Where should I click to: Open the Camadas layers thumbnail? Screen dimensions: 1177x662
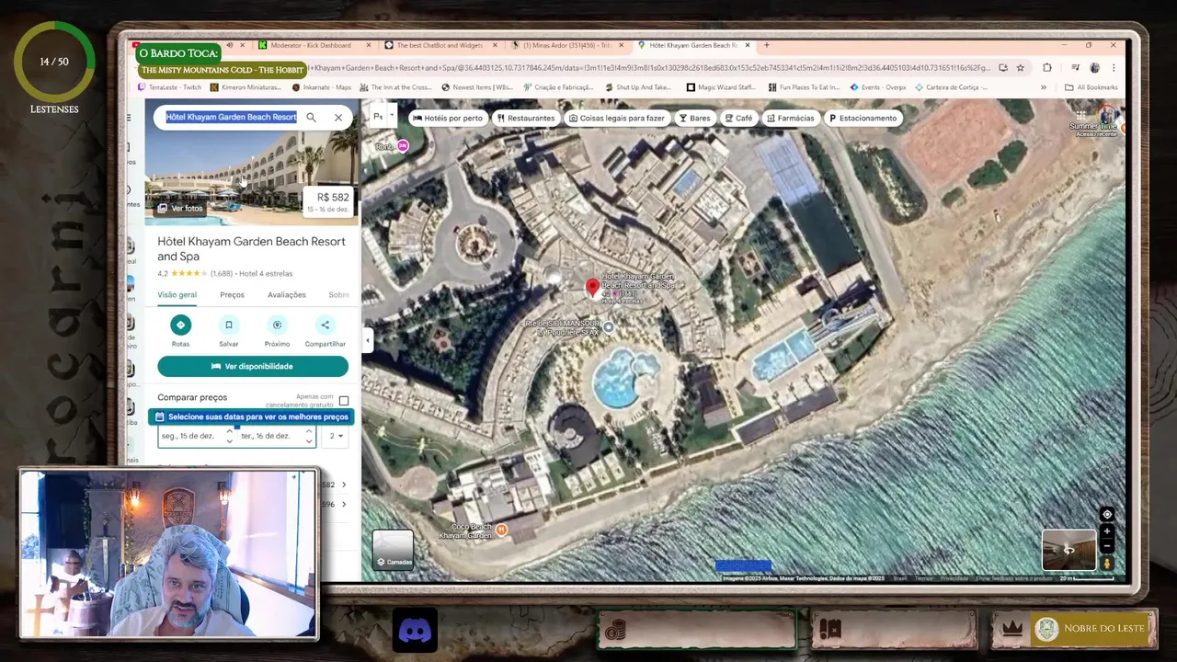tap(393, 549)
